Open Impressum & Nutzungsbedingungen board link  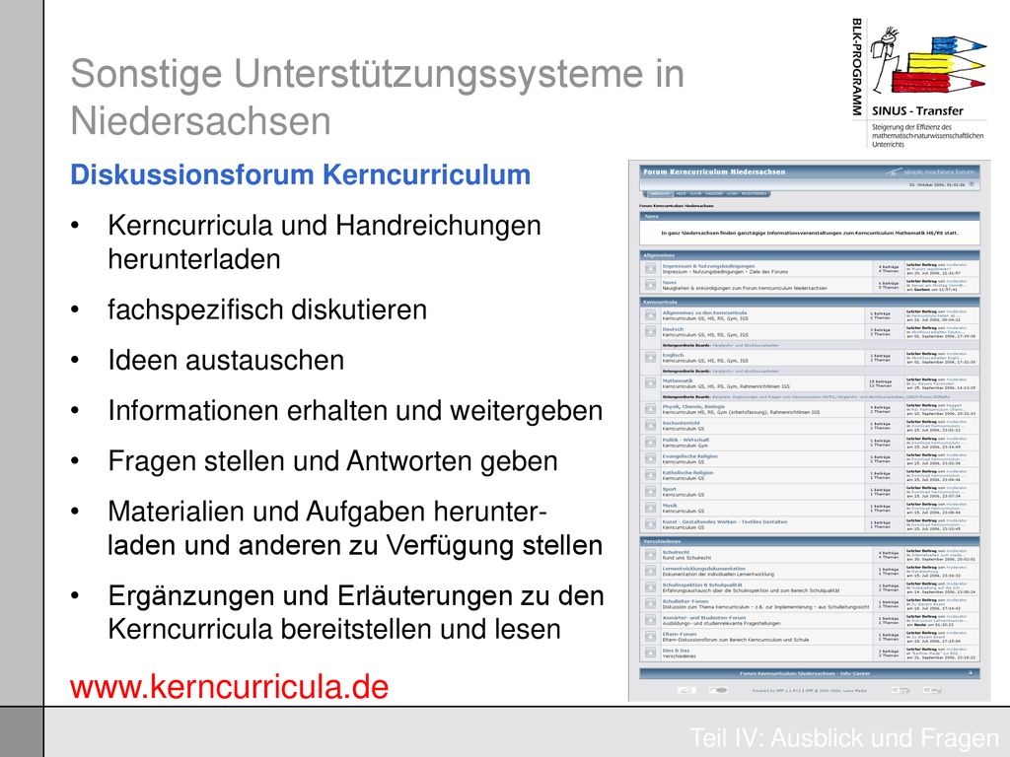click(708, 266)
